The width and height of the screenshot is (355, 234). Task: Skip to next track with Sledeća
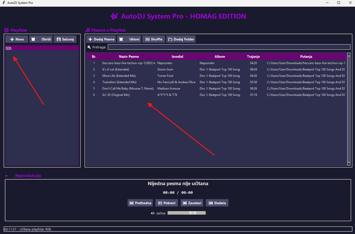pyautogui.click(x=217, y=203)
